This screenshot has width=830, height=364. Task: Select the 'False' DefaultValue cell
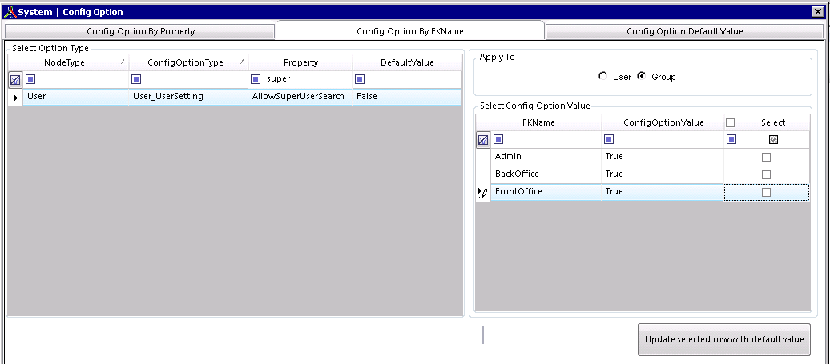(407, 98)
